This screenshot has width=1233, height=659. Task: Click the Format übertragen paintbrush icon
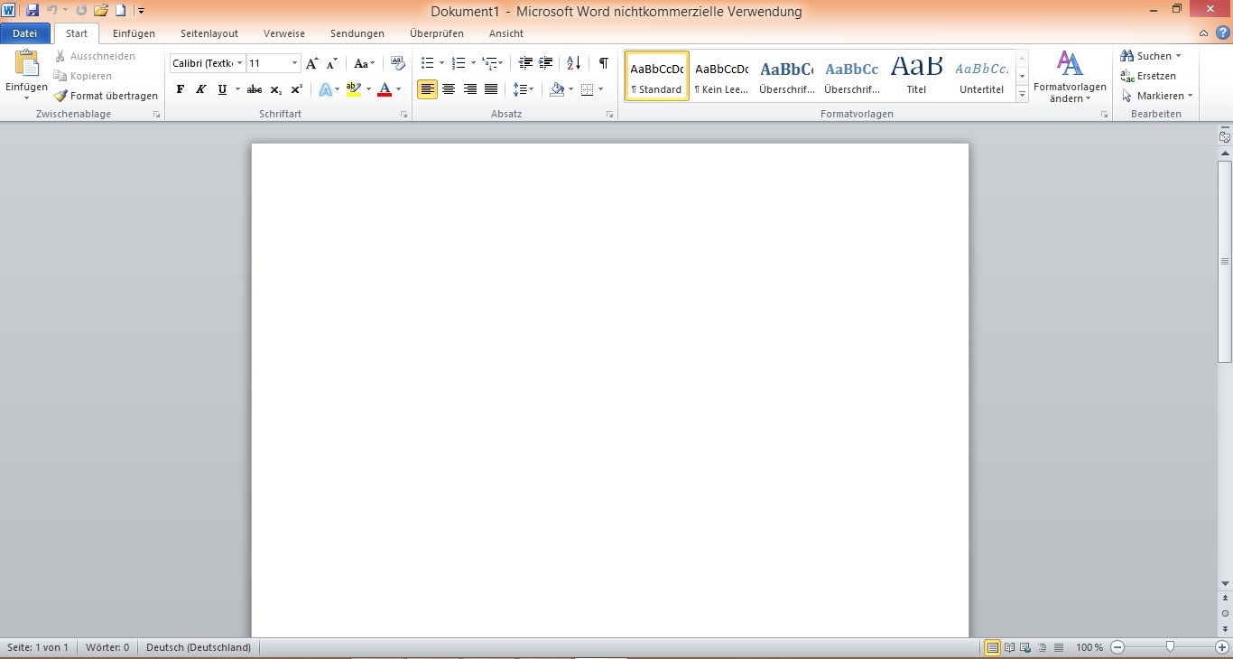point(60,96)
